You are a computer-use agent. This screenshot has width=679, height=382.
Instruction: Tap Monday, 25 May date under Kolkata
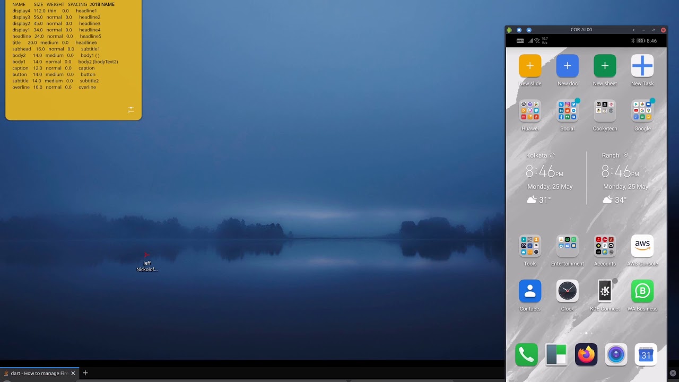pos(550,187)
